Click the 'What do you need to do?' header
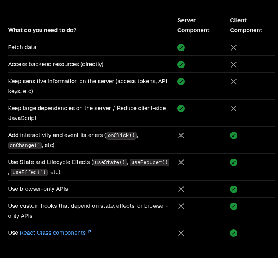Image resolution: width=278 pixels, height=258 pixels. (x=42, y=30)
